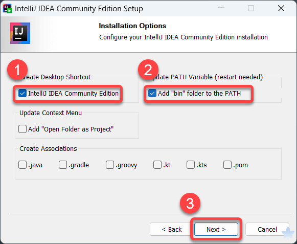
Task: Open the installer title bar icon menu
Action: pos(8,9)
